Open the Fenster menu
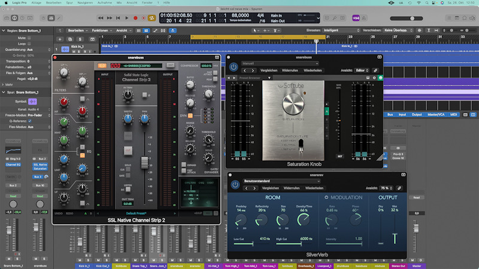Screen dimensions: 479x269 coord(147,2)
